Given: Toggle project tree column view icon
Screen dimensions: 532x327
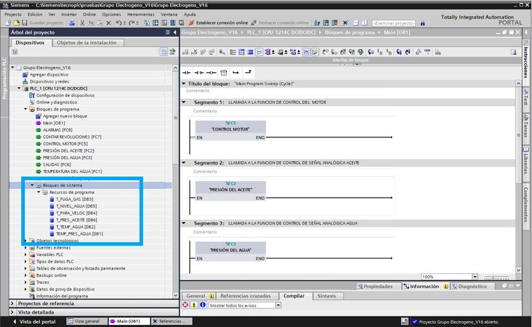Looking at the screenshot, I should click(164, 52).
